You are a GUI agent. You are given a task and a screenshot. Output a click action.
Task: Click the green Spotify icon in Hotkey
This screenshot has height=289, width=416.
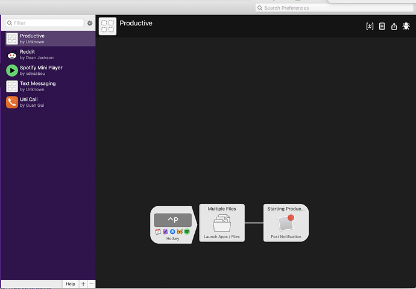[x=187, y=232]
